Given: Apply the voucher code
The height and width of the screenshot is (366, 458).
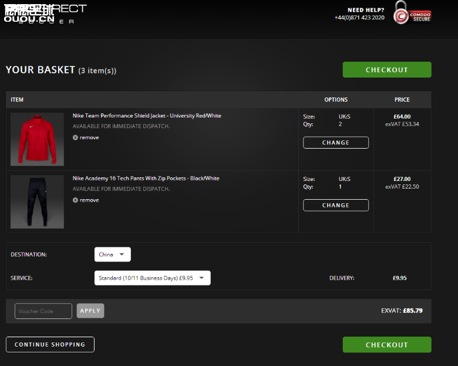Looking at the screenshot, I should point(90,310).
